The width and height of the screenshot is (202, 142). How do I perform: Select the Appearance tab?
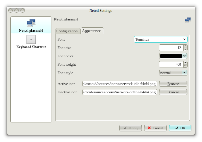92,31
